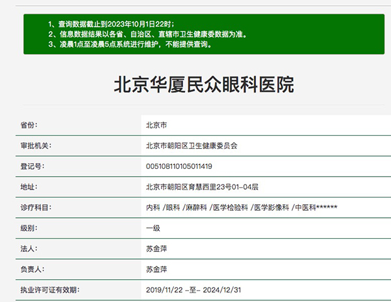Click the 法人 label
Screen dimensions: 391x302
click(29, 249)
